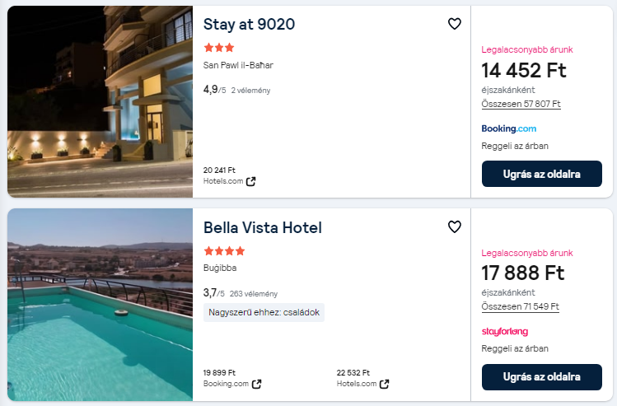Open Hotels.com external link icon for Stay at 9020
Image resolution: width=617 pixels, height=406 pixels.
point(251,181)
